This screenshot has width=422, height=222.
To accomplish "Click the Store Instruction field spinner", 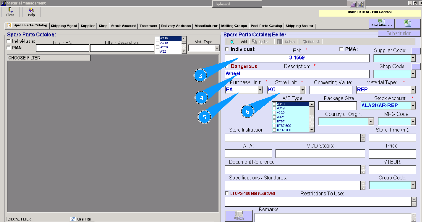I will click(363, 138).
